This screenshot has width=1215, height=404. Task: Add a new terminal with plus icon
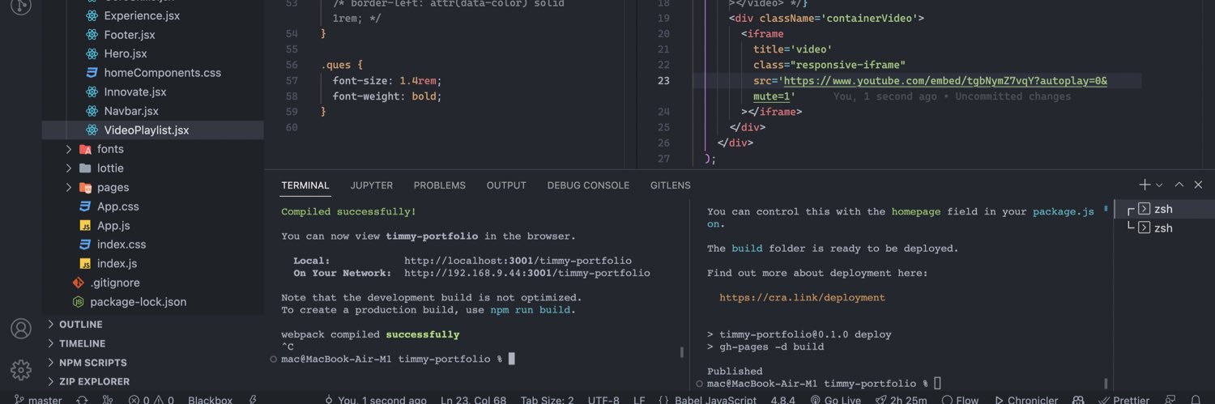pyautogui.click(x=1145, y=185)
